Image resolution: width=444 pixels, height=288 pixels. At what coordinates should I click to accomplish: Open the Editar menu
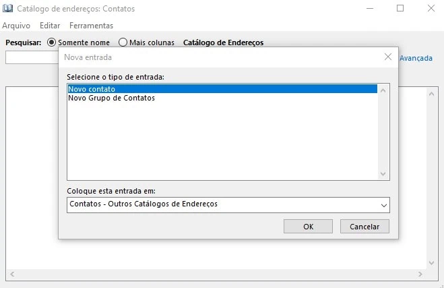50,26
